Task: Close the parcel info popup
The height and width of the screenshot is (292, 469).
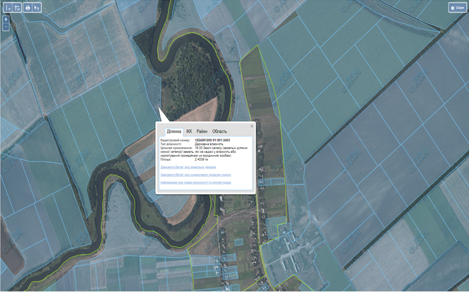Action: coord(251,126)
